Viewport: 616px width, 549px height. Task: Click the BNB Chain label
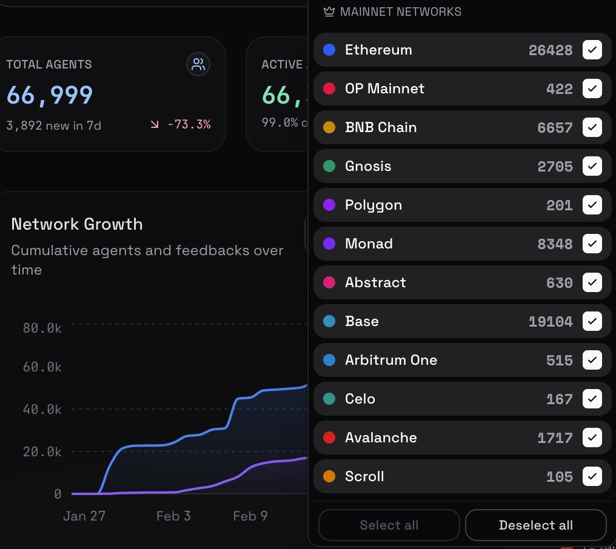[x=381, y=127]
